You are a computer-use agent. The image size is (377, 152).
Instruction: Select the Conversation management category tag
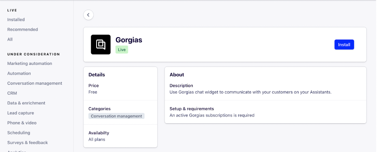116,116
